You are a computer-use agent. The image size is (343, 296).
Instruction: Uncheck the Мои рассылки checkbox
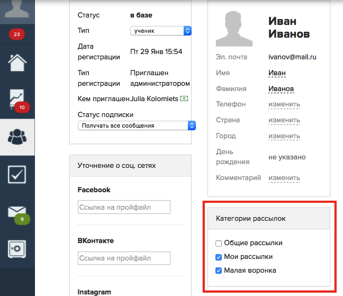pos(219,257)
